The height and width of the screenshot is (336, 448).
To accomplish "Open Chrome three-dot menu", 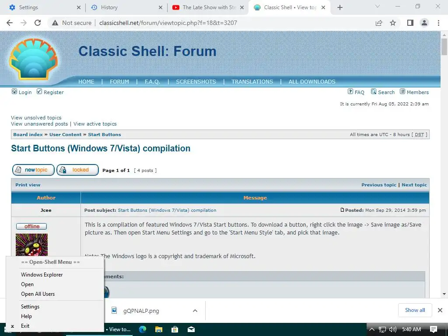I will pyautogui.click(x=438, y=23).
